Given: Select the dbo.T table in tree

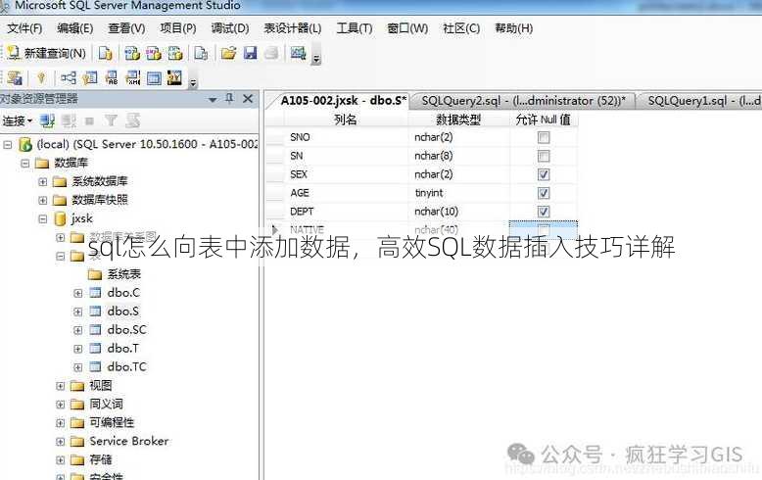Looking at the screenshot, I should 123,349.
